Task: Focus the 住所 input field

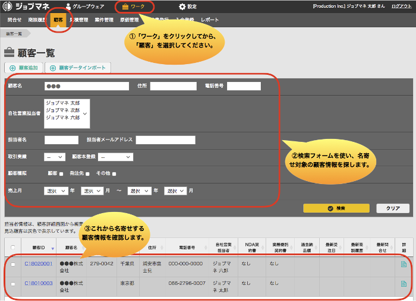Action: (x=174, y=86)
